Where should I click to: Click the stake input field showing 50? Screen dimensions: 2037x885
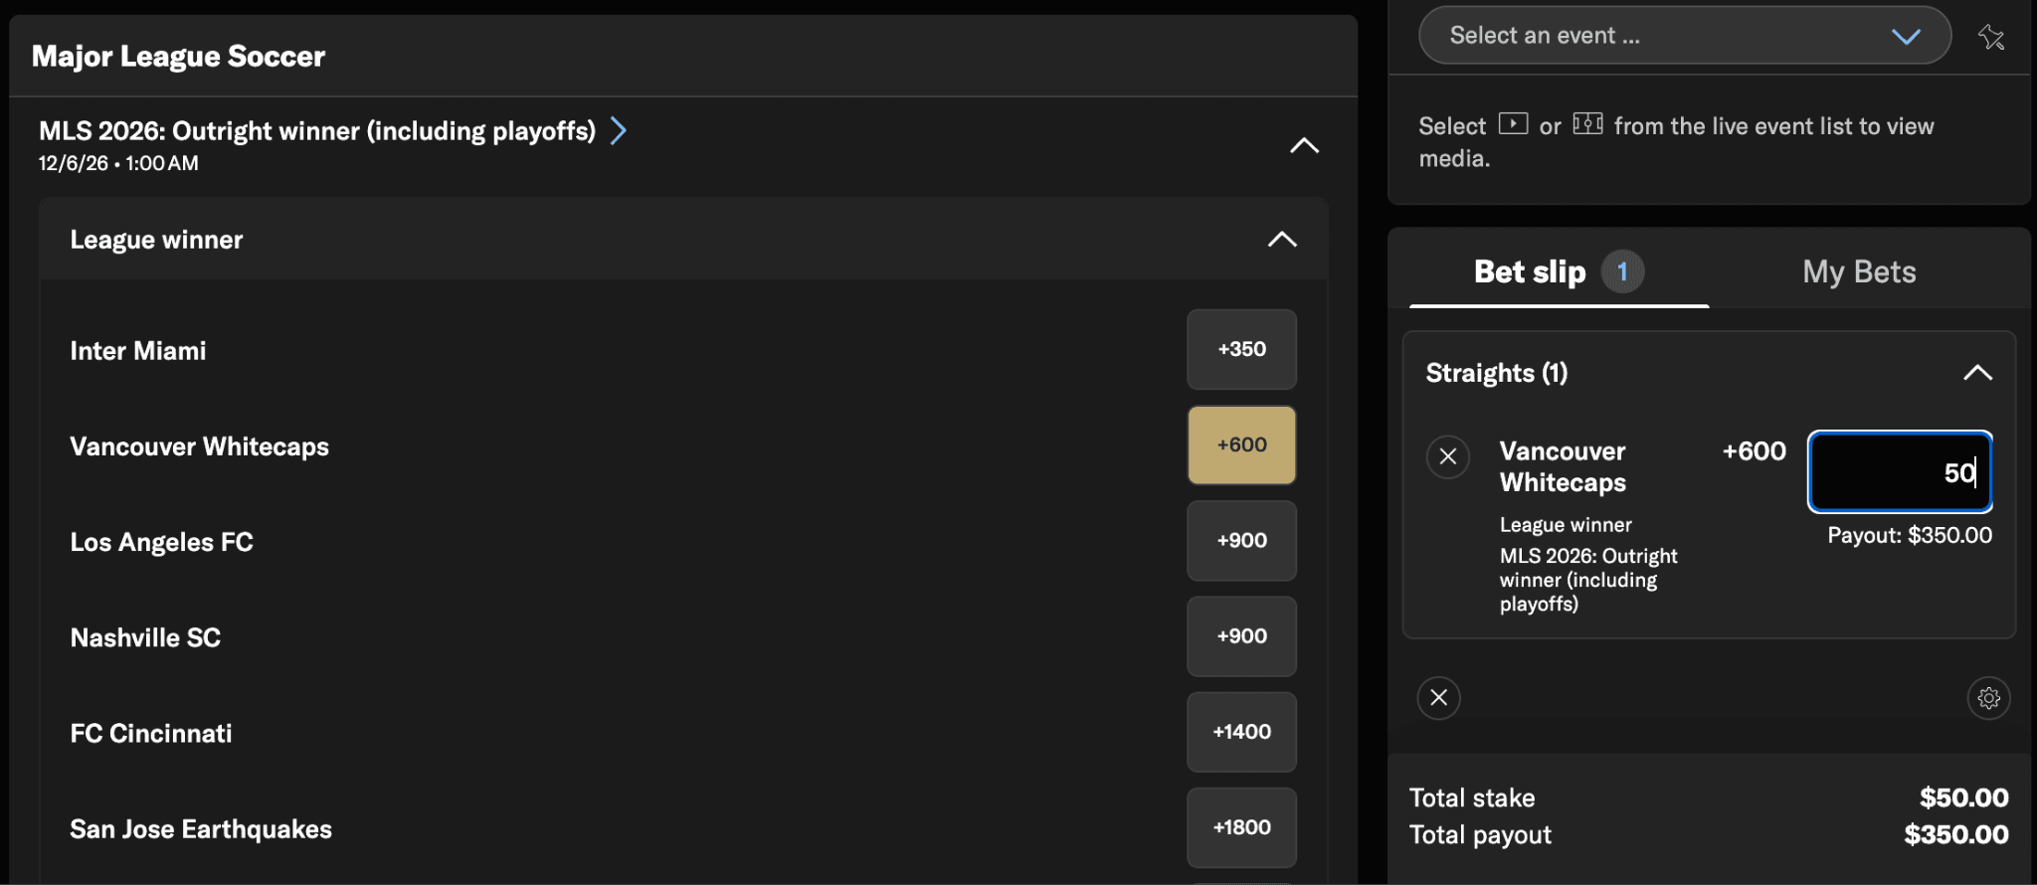point(1900,472)
